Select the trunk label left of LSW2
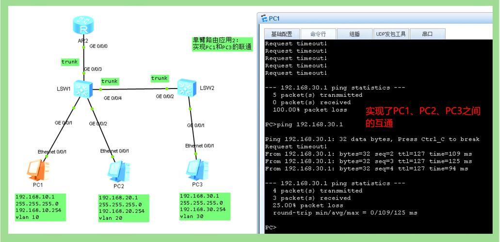Viewport: 500px width, 242px height. (159, 78)
